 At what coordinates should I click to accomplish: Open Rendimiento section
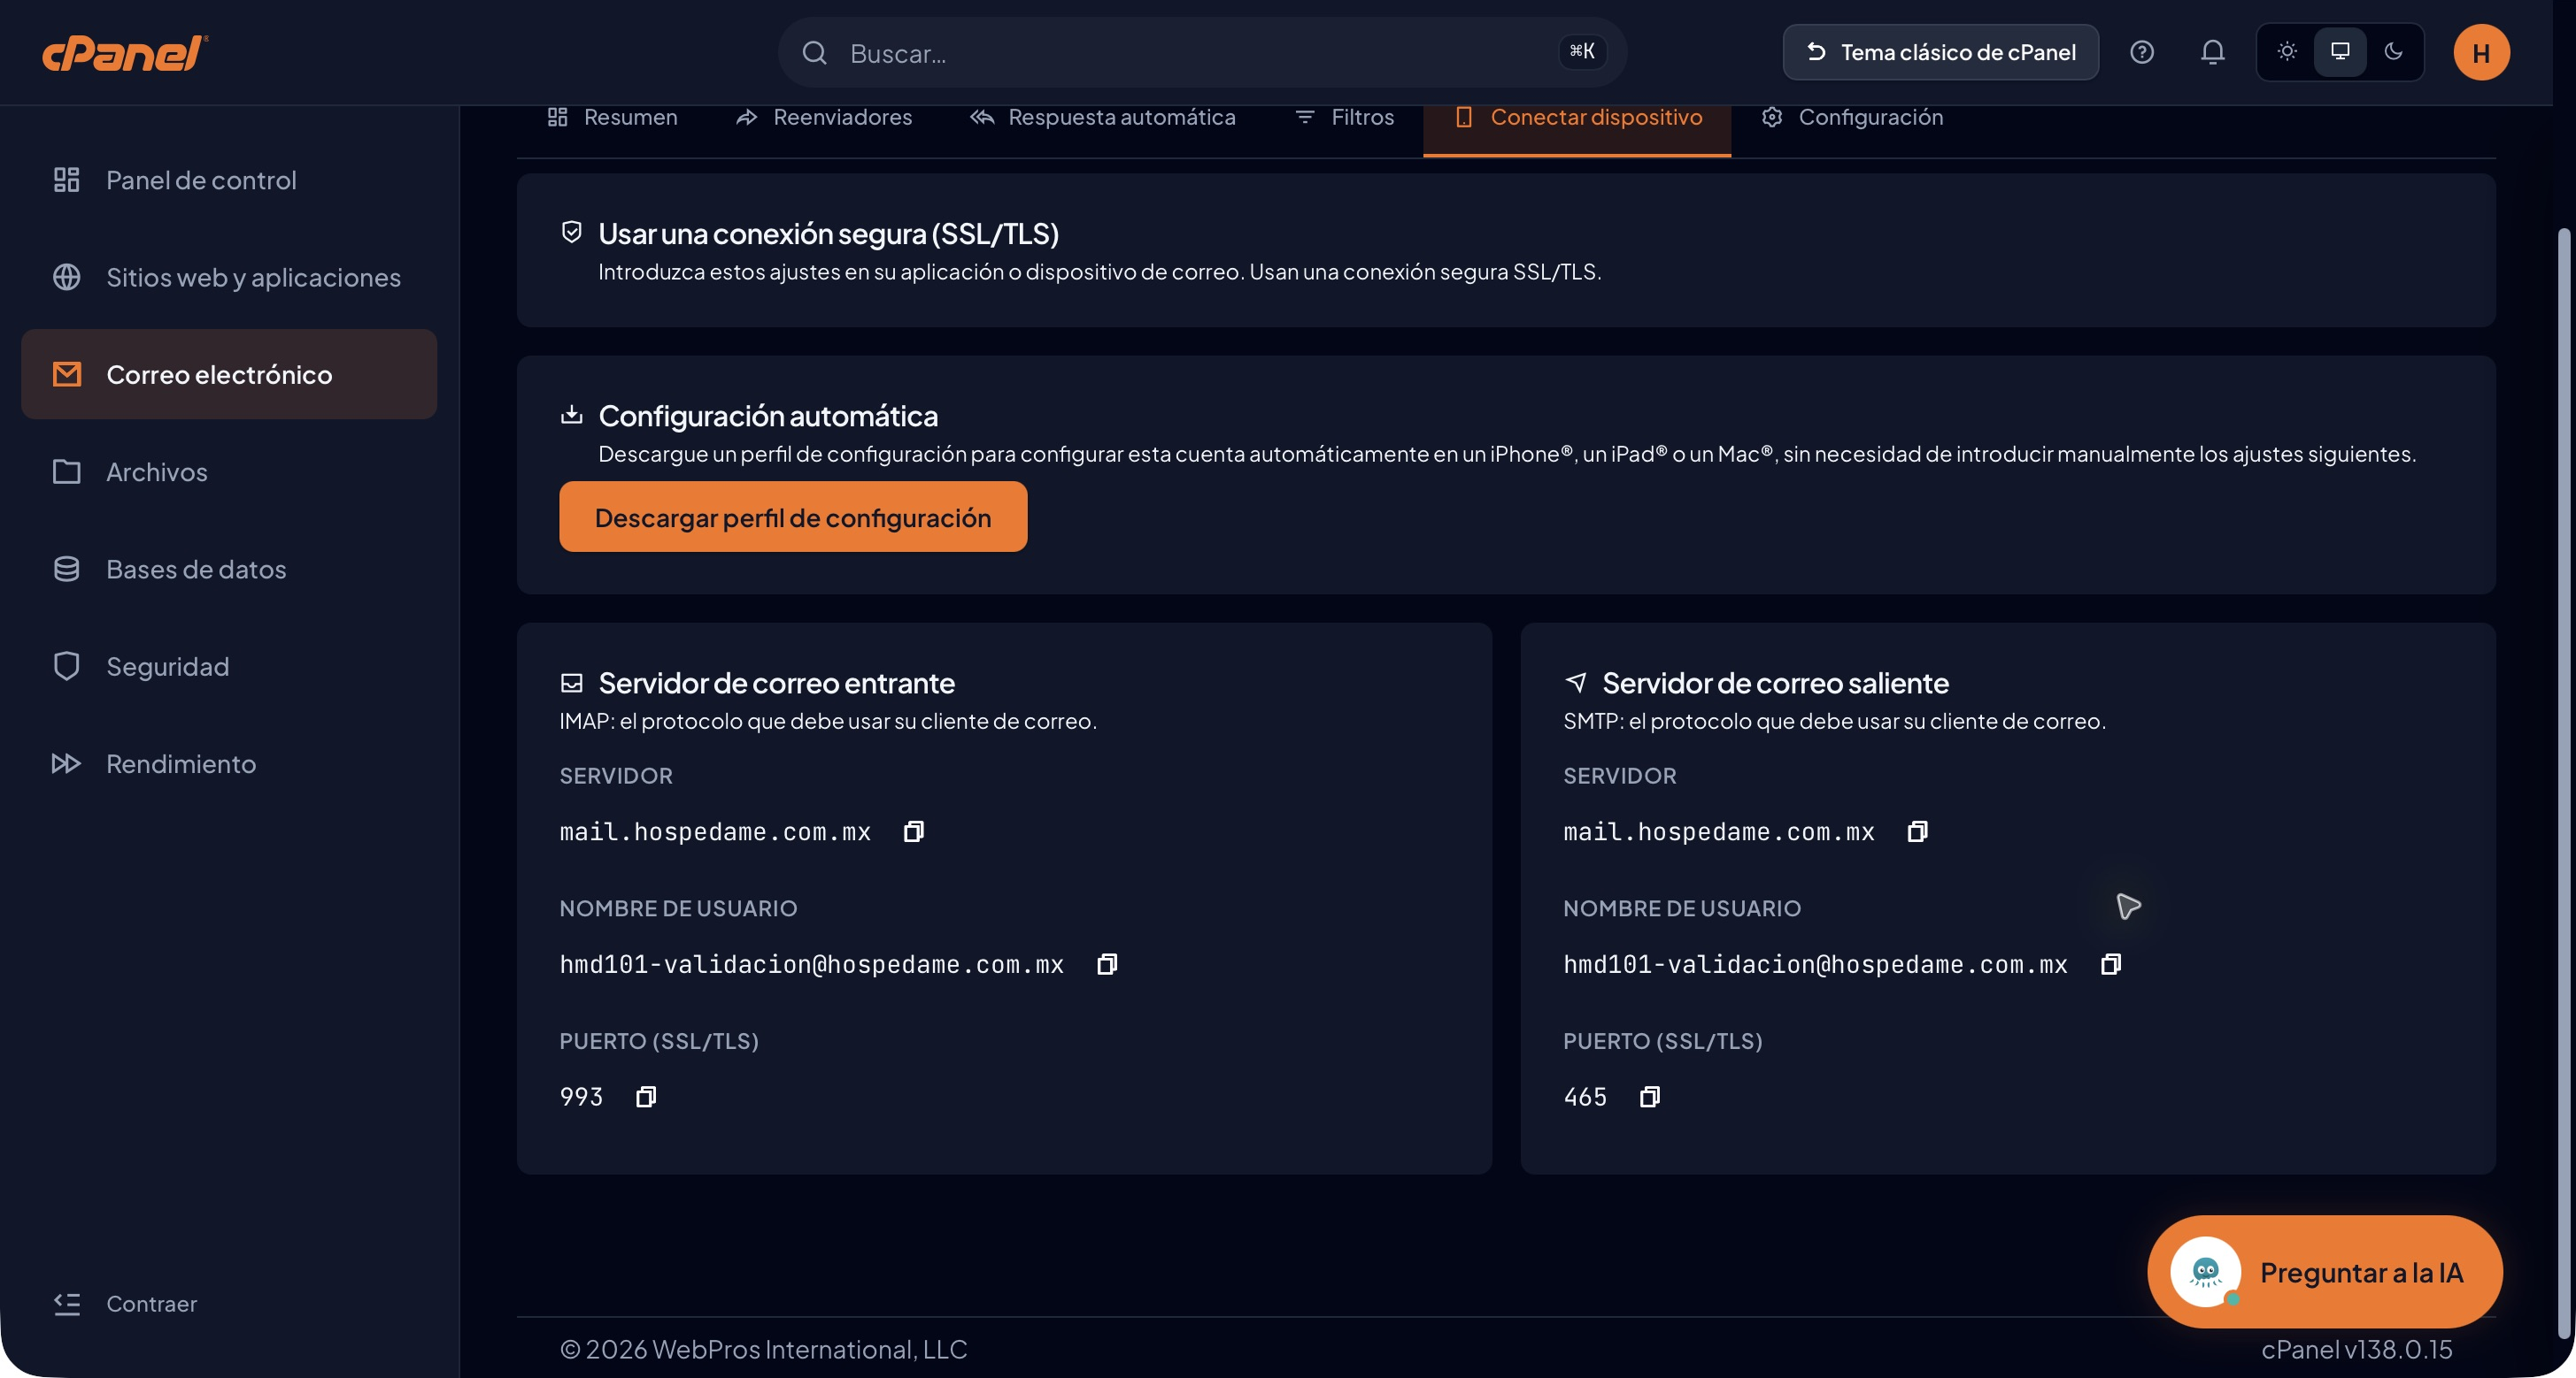pyautogui.click(x=229, y=763)
